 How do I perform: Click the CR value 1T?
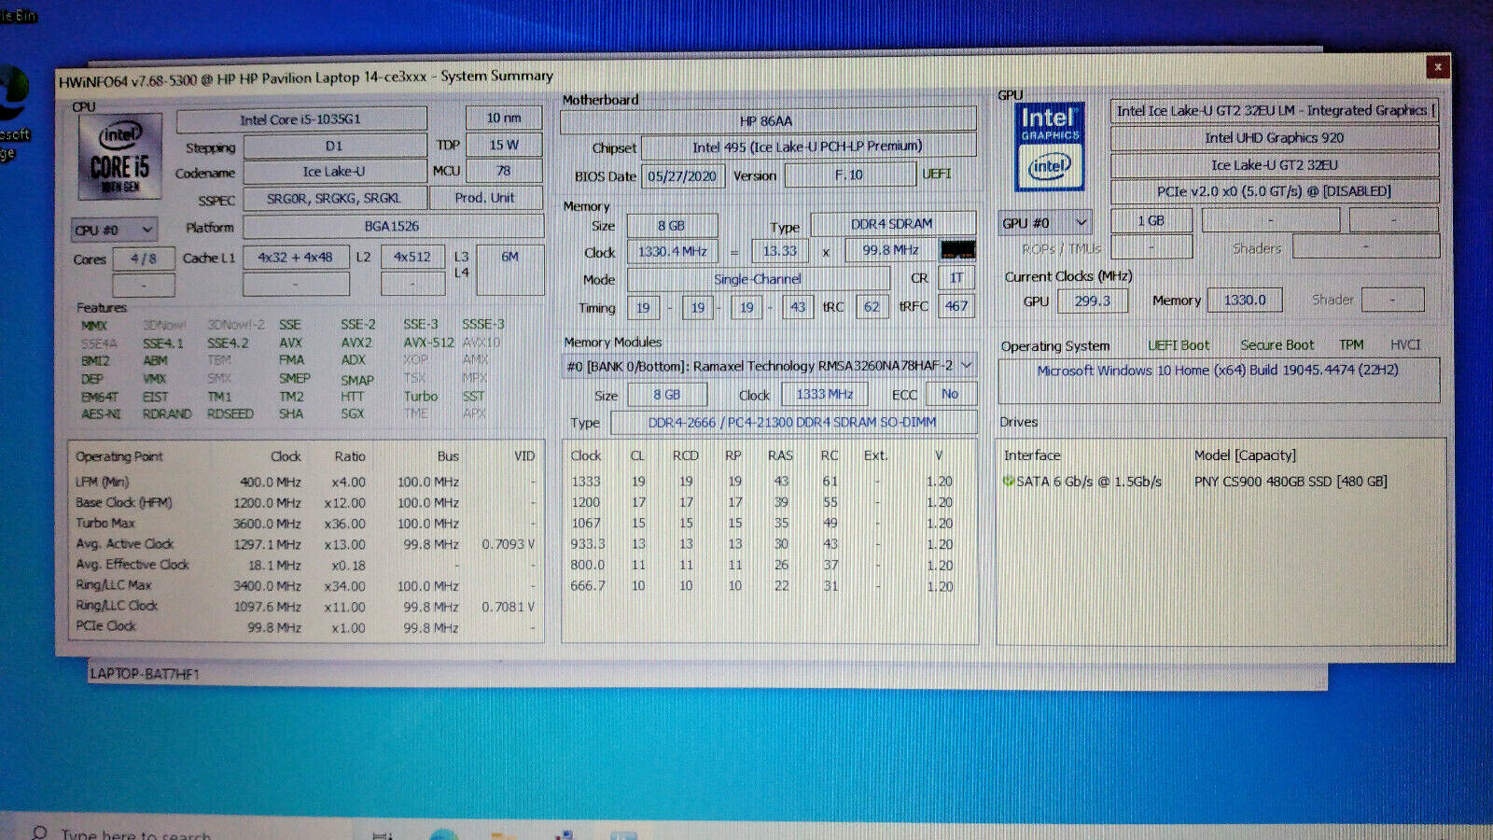[956, 277]
